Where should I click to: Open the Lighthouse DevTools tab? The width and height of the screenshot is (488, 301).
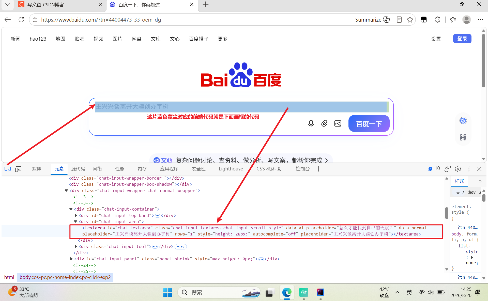pyautogui.click(x=231, y=169)
